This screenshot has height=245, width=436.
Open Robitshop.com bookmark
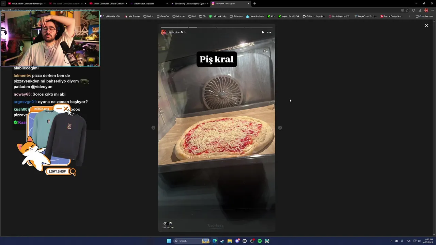point(339,16)
